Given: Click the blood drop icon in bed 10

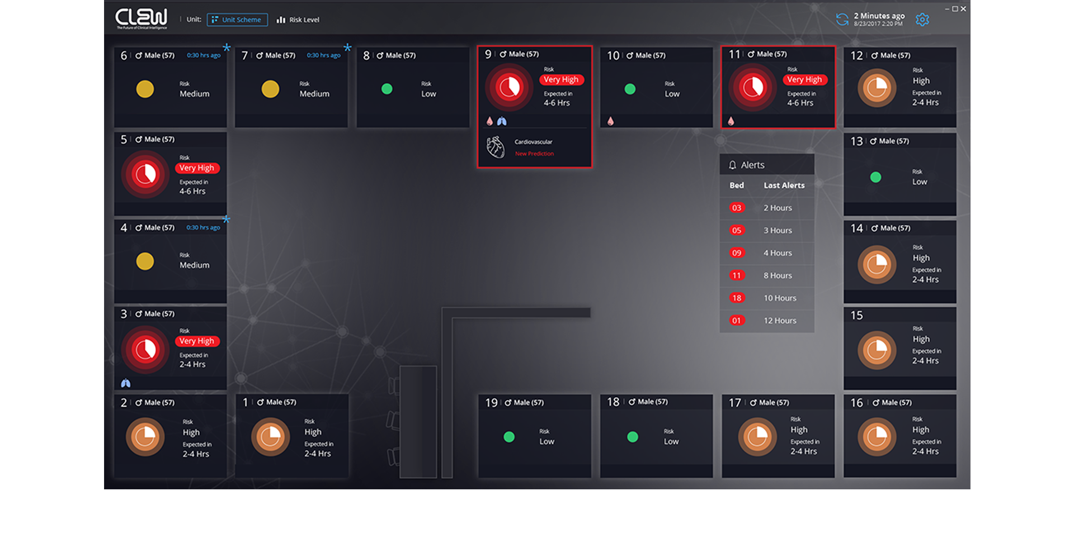Looking at the screenshot, I should (610, 121).
